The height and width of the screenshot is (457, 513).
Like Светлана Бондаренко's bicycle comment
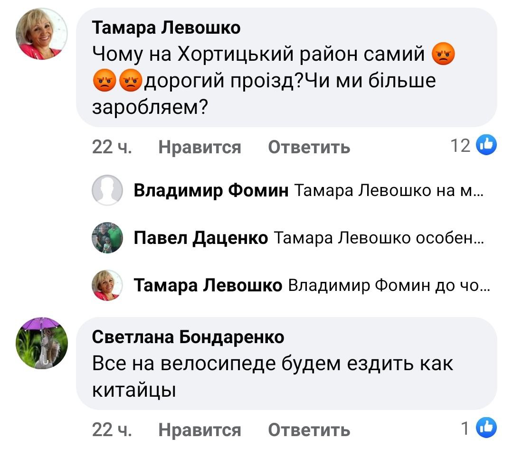[x=199, y=430]
